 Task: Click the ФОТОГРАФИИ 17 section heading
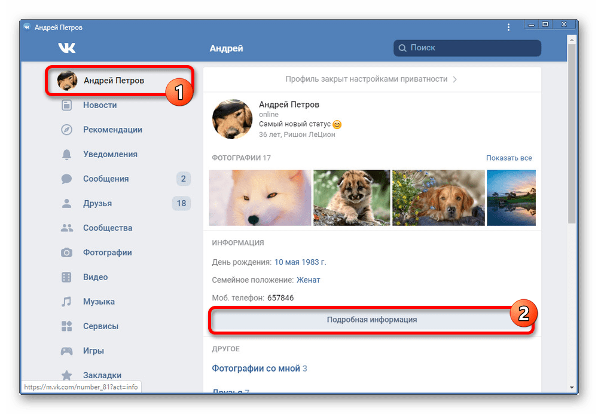[x=241, y=158]
